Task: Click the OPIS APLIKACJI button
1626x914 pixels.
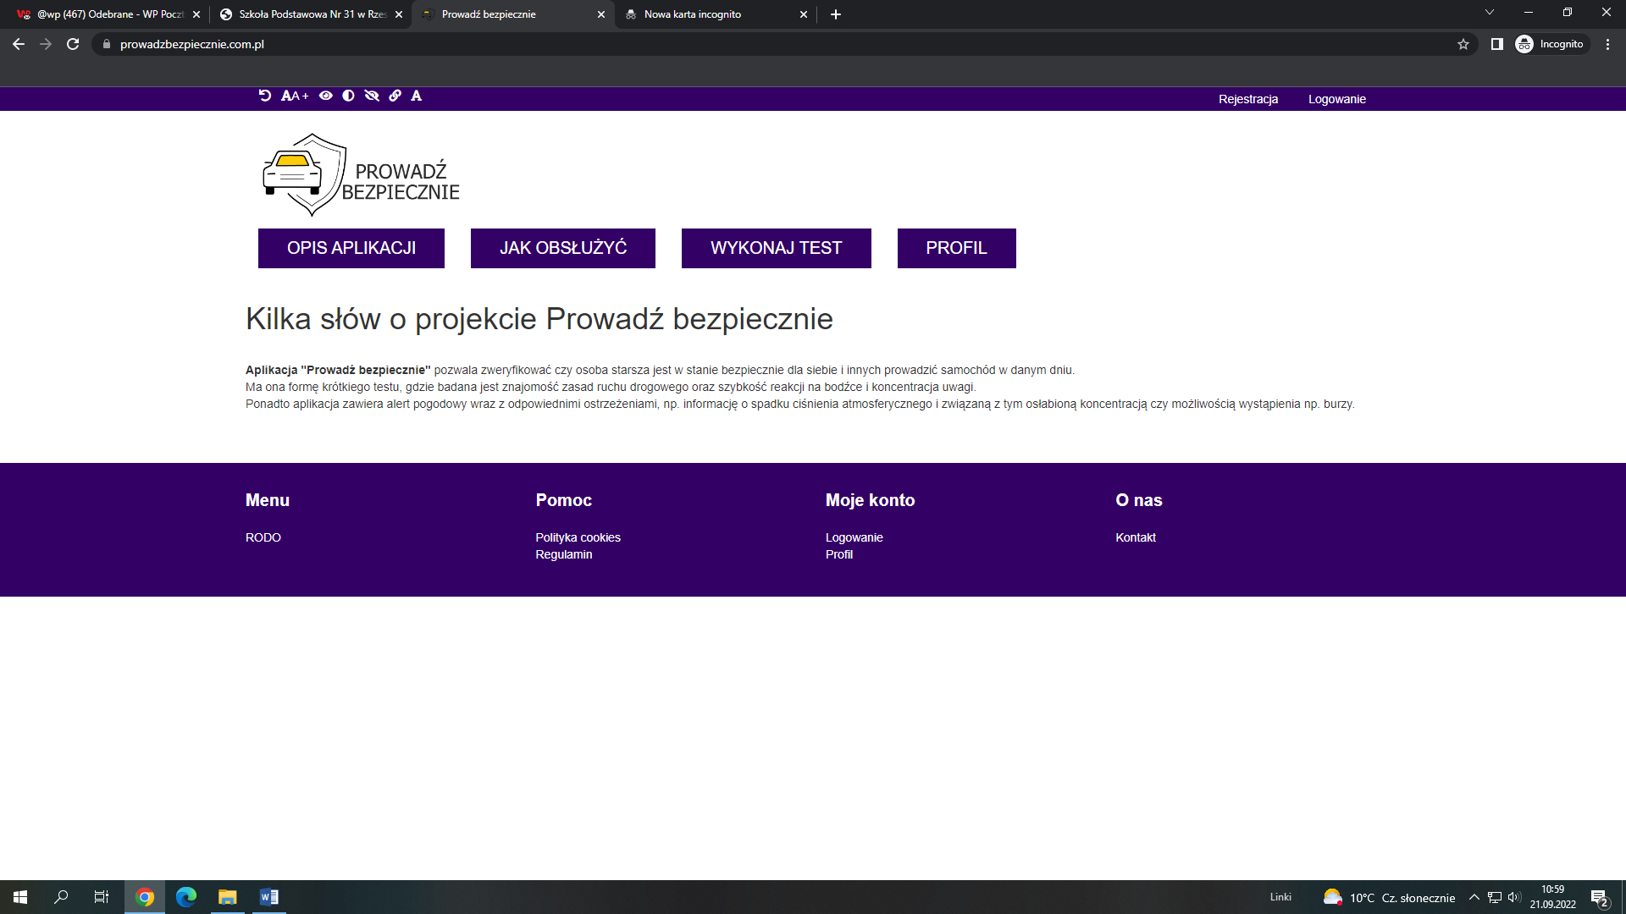Action: pyautogui.click(x=351, y=248)
